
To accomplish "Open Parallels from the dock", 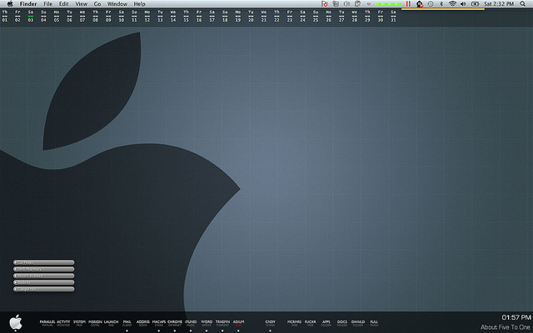I will point(47,323).
